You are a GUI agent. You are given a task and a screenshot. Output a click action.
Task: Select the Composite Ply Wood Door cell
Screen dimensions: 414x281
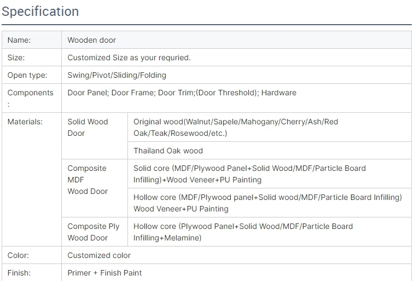(94, 232)
